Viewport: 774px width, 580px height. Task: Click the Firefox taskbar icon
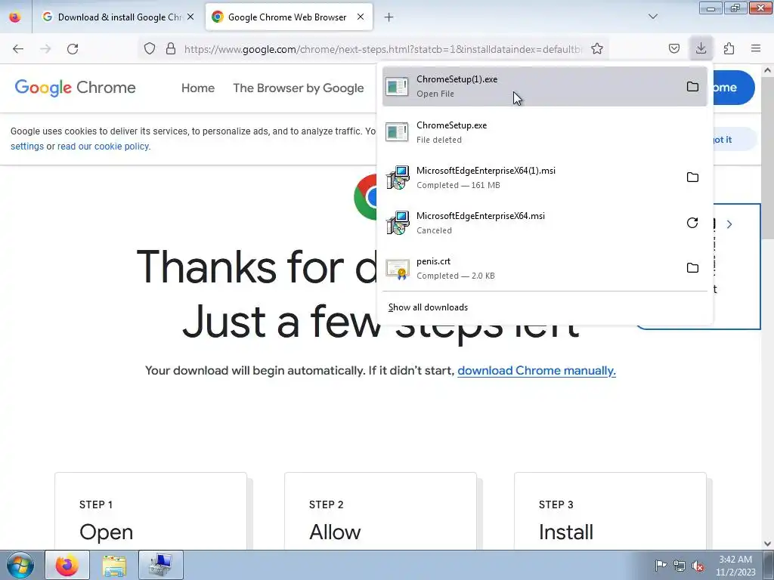pos(67,565)
